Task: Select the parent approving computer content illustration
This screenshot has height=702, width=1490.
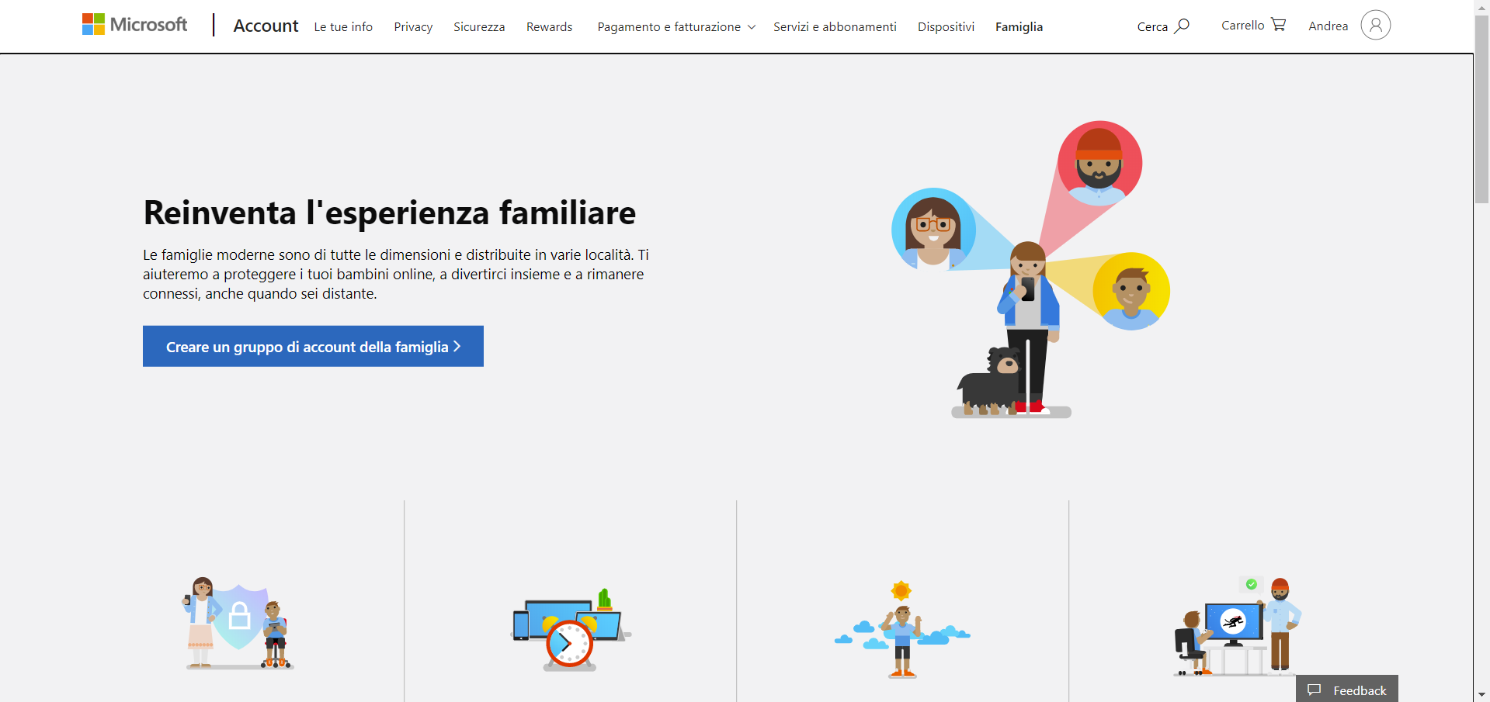Action: tap(1238, 626)
